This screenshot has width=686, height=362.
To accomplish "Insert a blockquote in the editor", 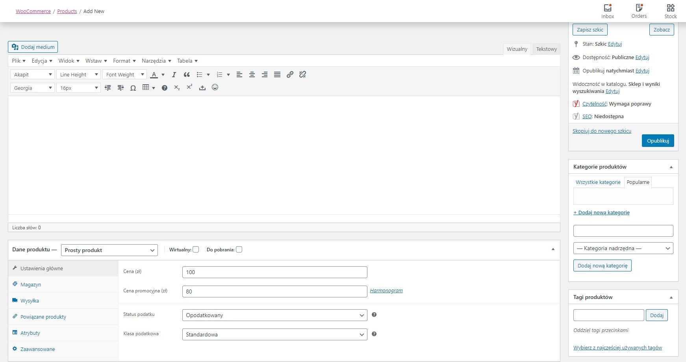I will coord(187,74).
